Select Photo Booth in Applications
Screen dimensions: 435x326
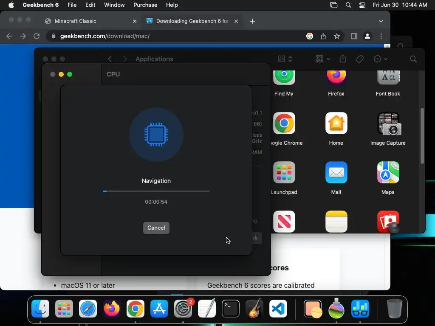(388, 222)
